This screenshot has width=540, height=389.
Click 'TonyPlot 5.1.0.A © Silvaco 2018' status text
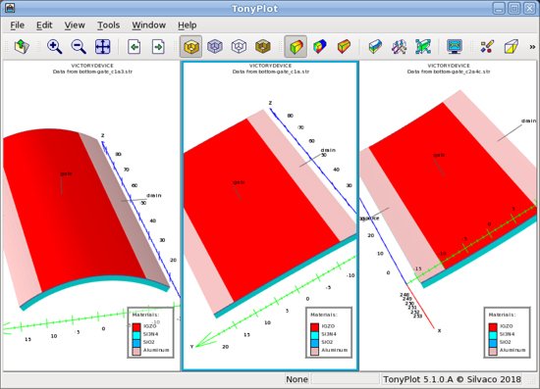452,379
